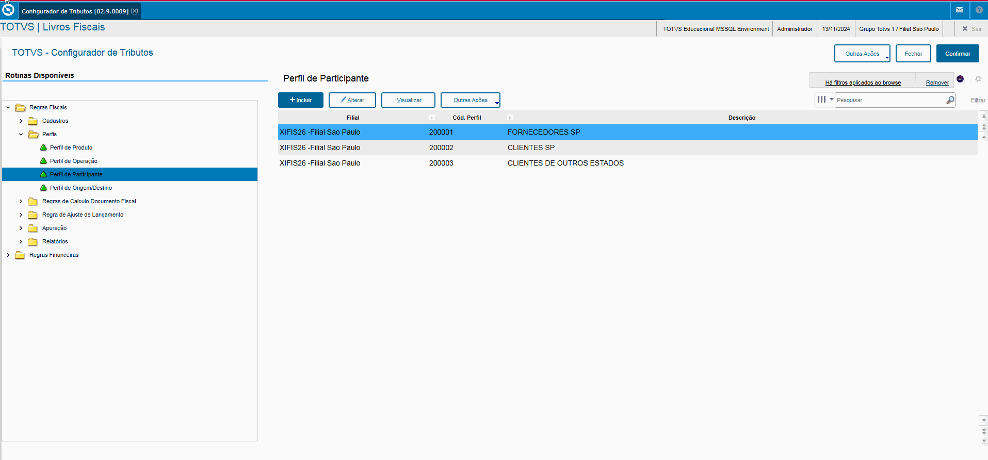Select the CLIENTES DE OUTROS ESTADOS row
This screenshot has width=988, height=460.
click(627, 163)
